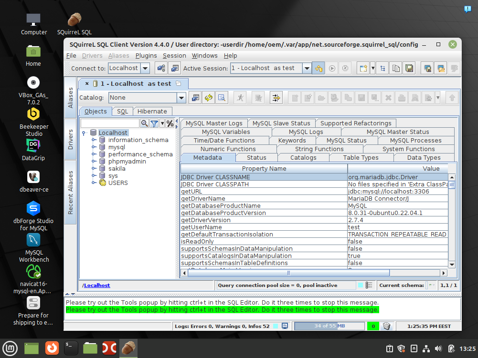Open the Table Types tab
The image size is (478, 358).
pyautogui.click(x=361, y=158)
